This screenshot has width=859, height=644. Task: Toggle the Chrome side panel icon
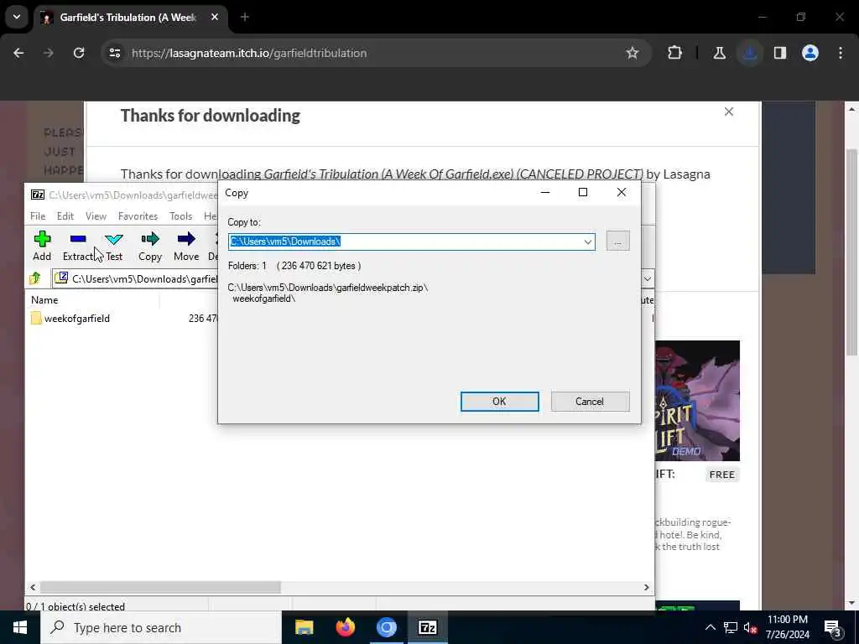pos(780,53)
